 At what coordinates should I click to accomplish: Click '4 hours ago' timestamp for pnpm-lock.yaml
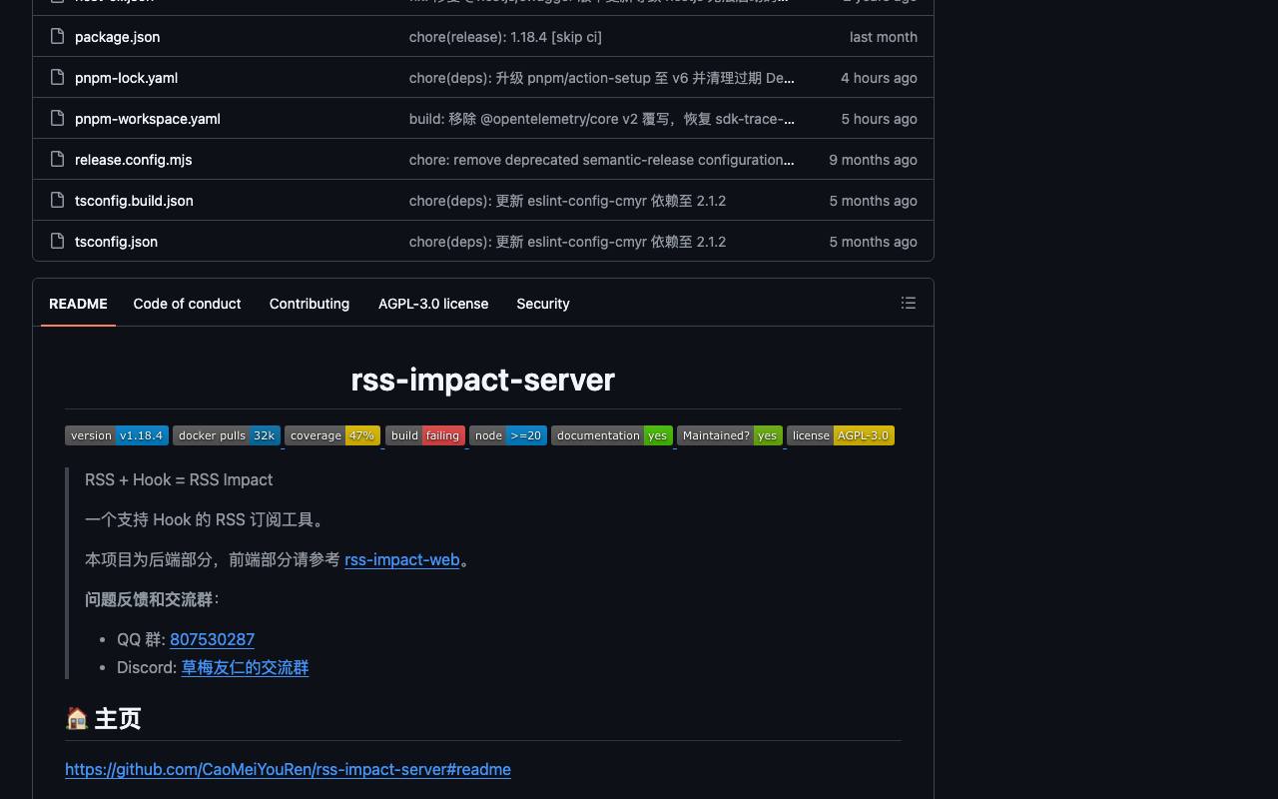[x=879, y=78]
